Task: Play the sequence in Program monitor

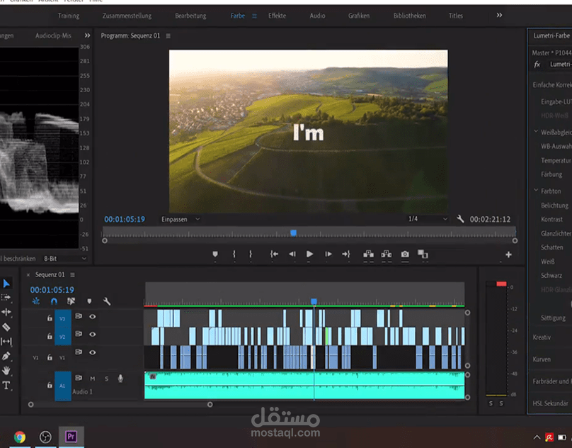Action: tap(309, 254)
